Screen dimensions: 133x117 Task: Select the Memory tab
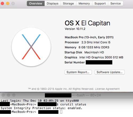84,3
